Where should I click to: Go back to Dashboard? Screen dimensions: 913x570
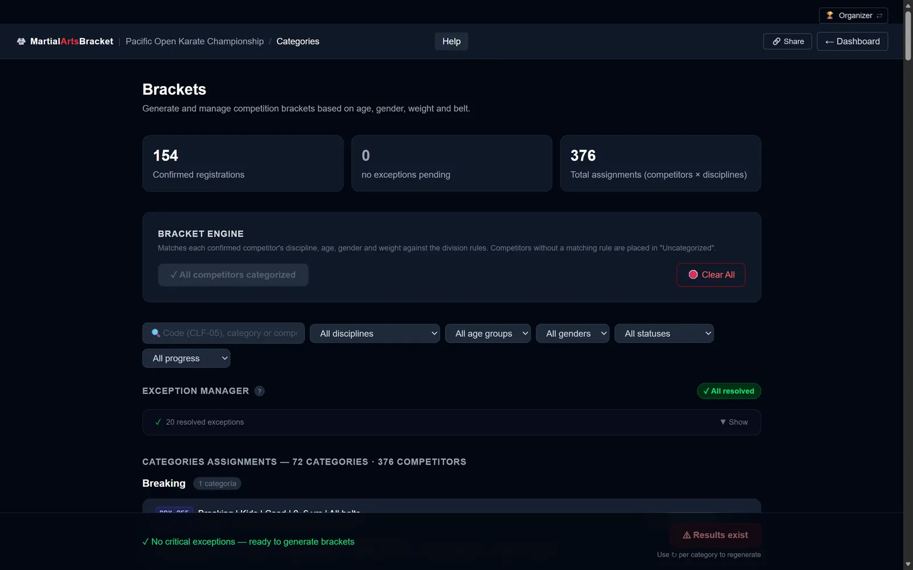[x=853, y=42]
